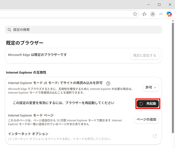Click the vertical scrollbar thumb

[x=173, y=78]
